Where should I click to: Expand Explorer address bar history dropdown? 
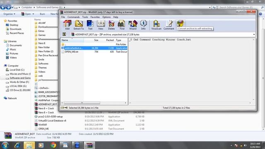pyautogui.click(x=210, y=7)
